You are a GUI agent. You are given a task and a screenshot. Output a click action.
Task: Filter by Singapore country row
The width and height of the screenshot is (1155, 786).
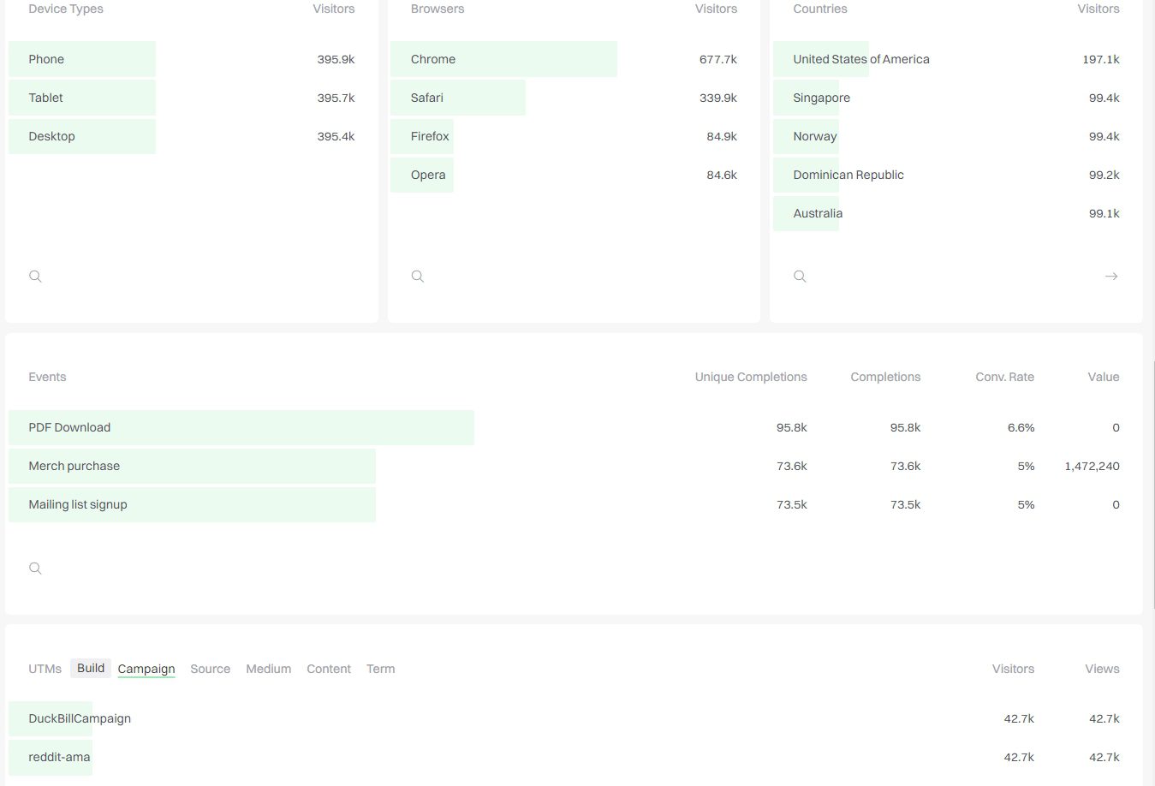coord(956,98)
